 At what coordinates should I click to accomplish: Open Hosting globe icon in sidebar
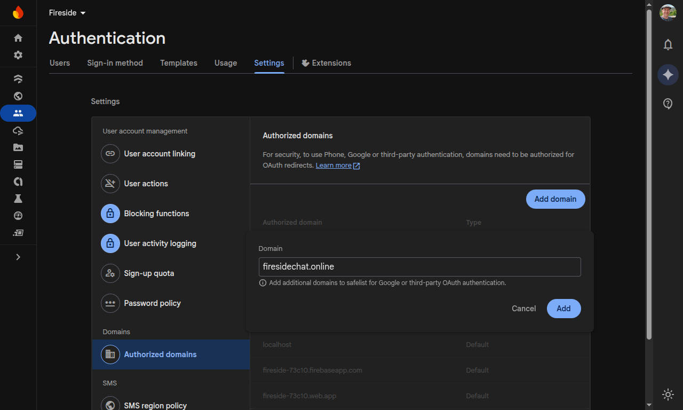point(18,96)
